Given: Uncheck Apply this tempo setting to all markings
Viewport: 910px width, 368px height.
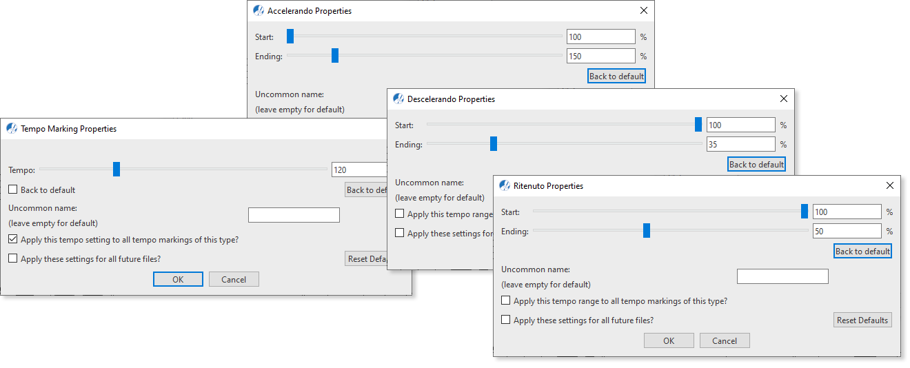Looking at the screenshot, I should (13, 240).
